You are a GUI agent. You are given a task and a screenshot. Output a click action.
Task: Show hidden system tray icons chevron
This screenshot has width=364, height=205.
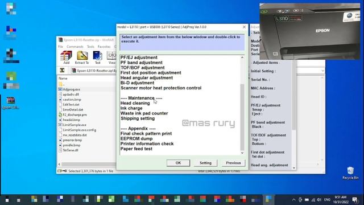tap(293, 200)
